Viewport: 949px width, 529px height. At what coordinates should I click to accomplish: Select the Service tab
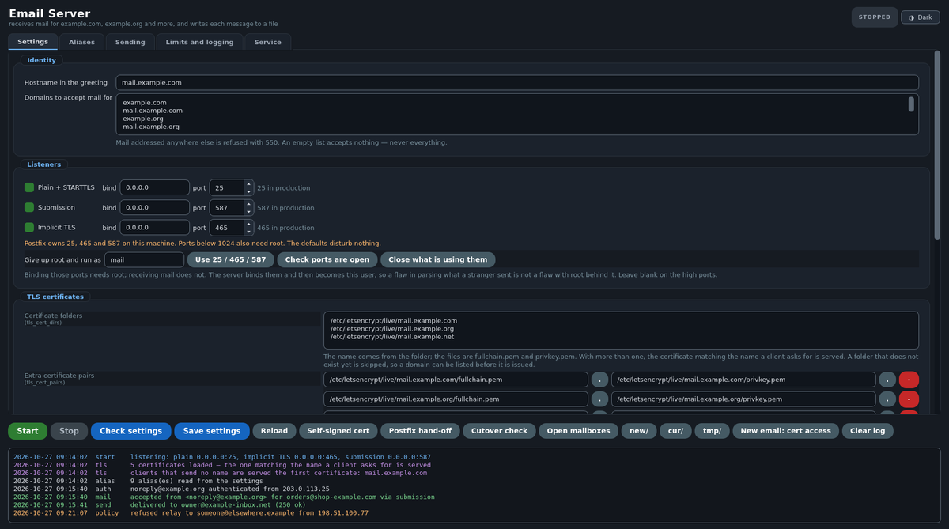pyautogui.click(x=267, y=42)
